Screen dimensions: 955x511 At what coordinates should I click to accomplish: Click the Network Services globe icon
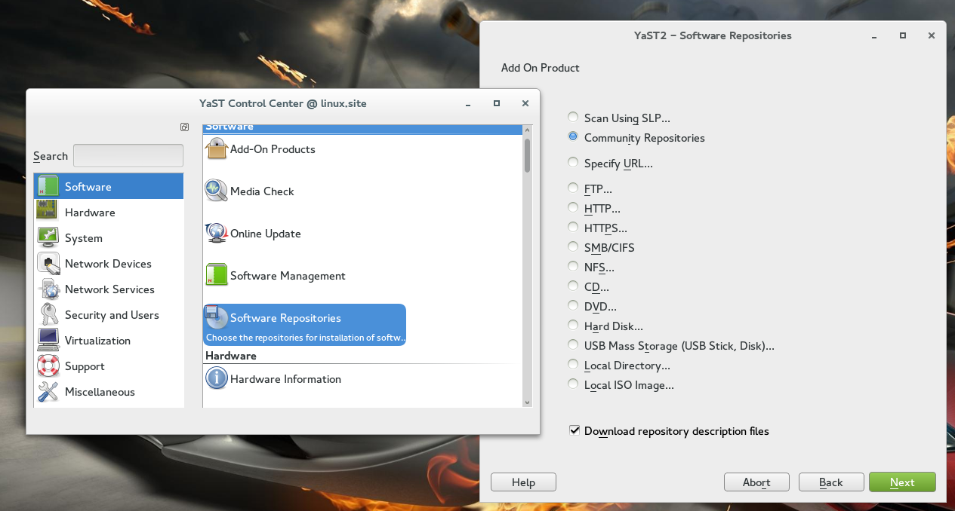coord(48,289)
